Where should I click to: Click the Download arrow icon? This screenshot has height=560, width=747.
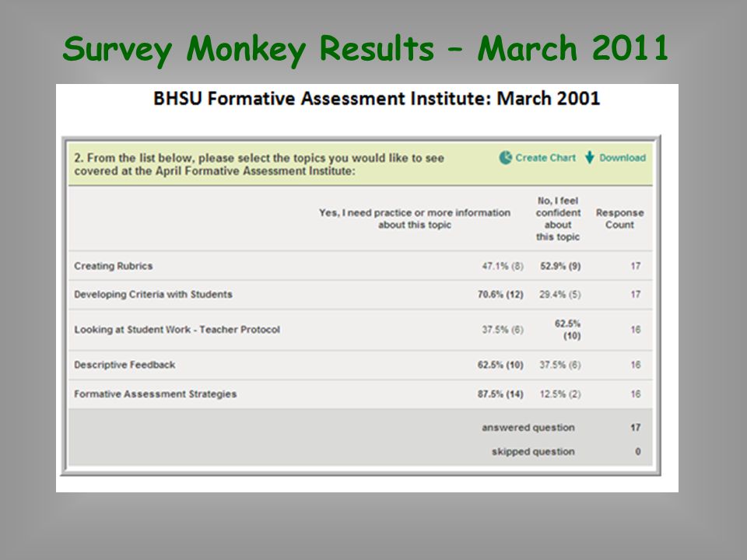click(x=590, y=158)
